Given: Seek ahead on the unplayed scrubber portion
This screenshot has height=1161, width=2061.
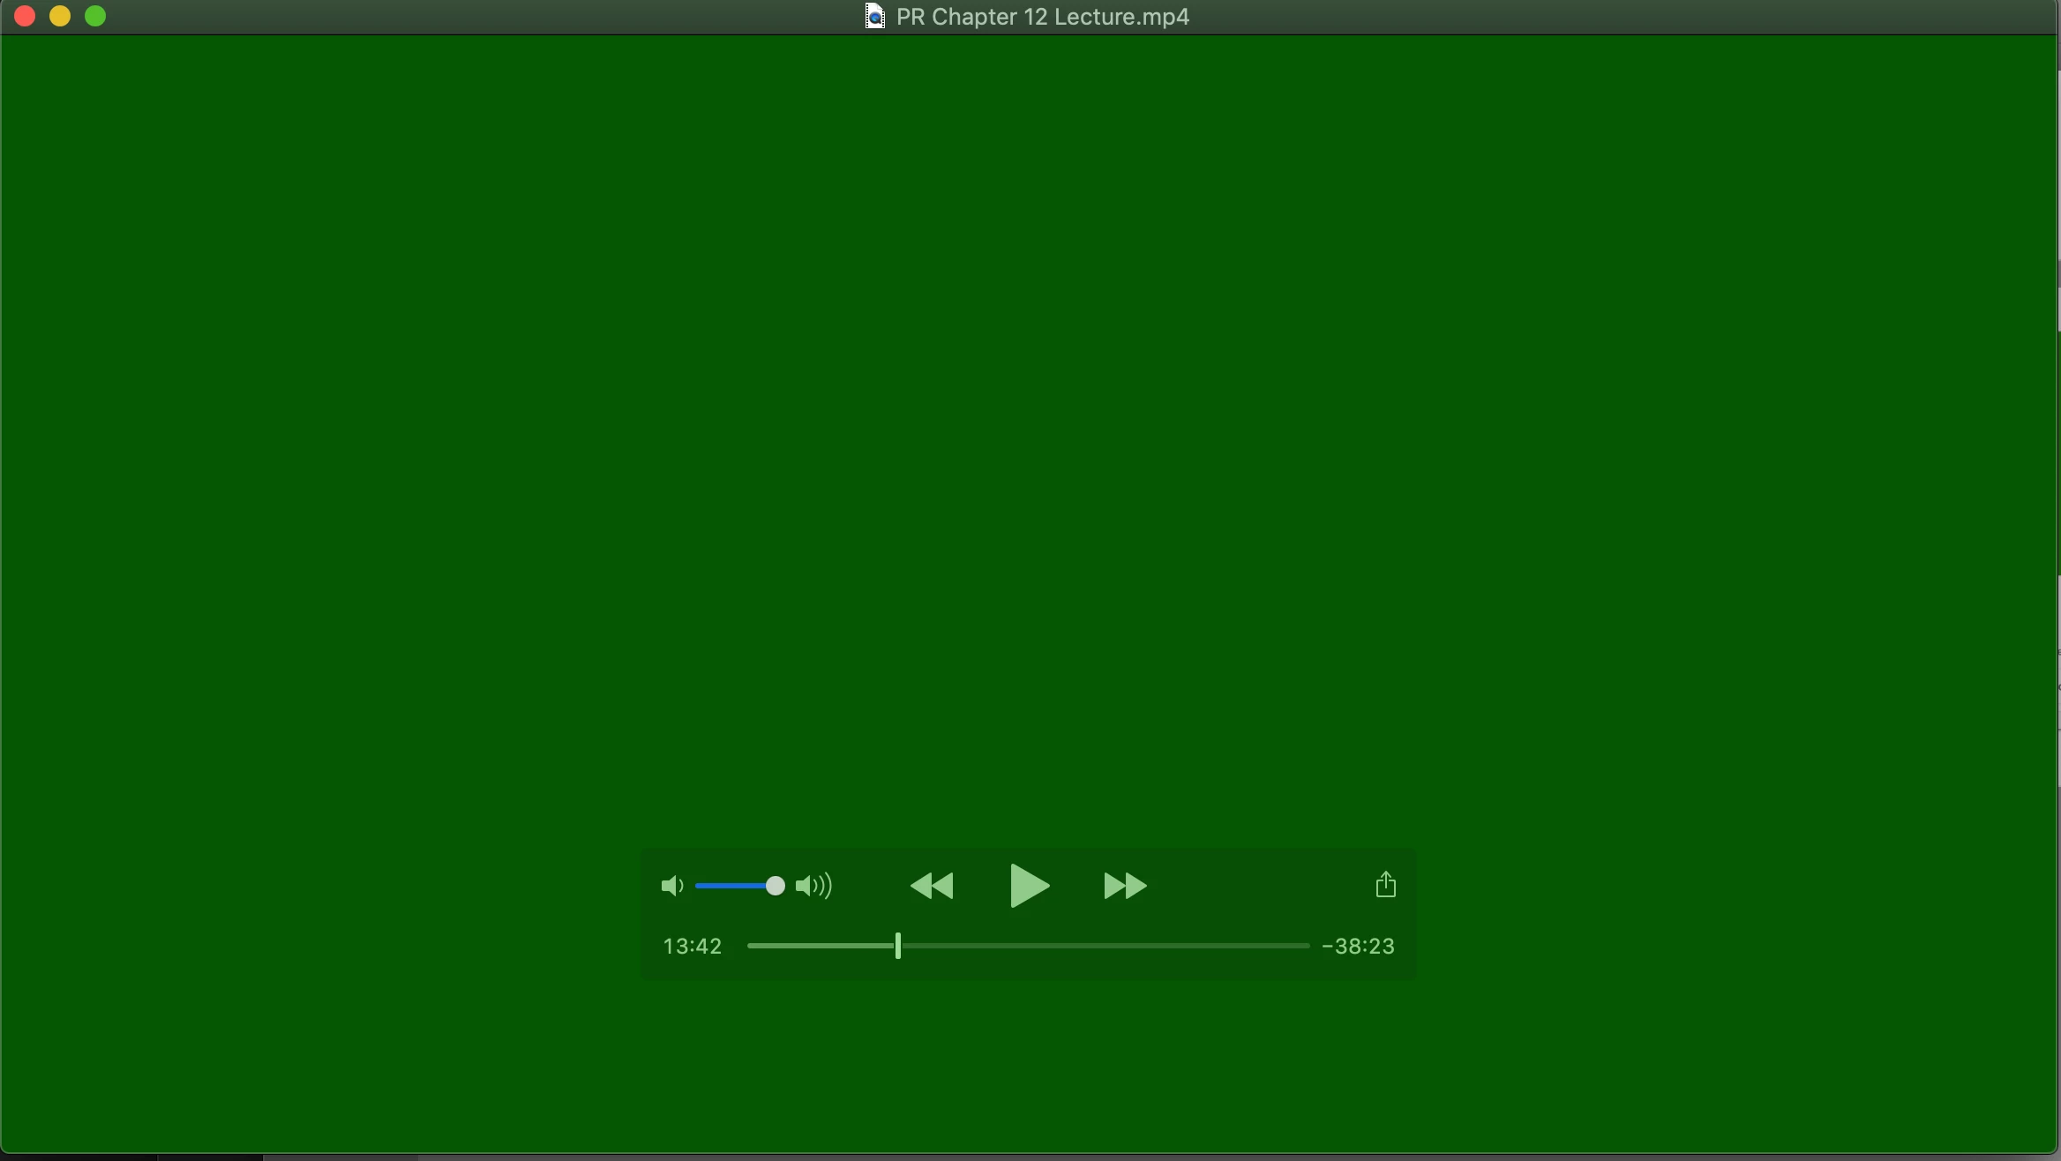Looking at the screenshot, I should click(1103, 946).
